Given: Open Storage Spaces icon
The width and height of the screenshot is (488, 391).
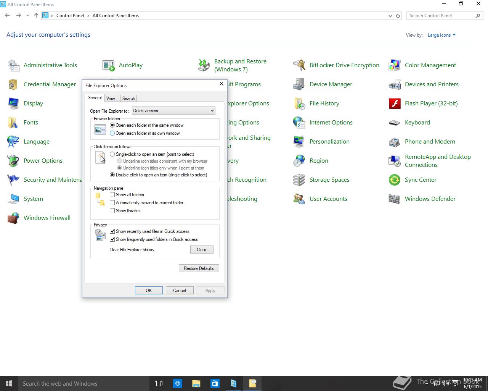Looking at the screenshot, I should click(x=299, y=180).
